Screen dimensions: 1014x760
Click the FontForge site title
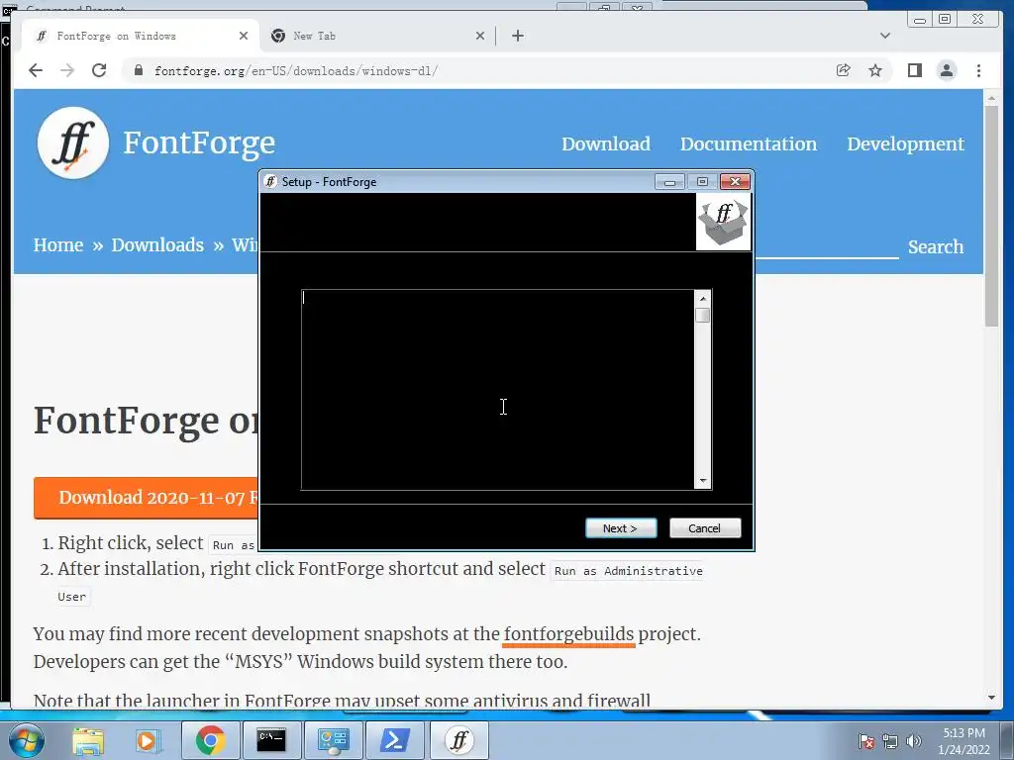tap(199, 142)
